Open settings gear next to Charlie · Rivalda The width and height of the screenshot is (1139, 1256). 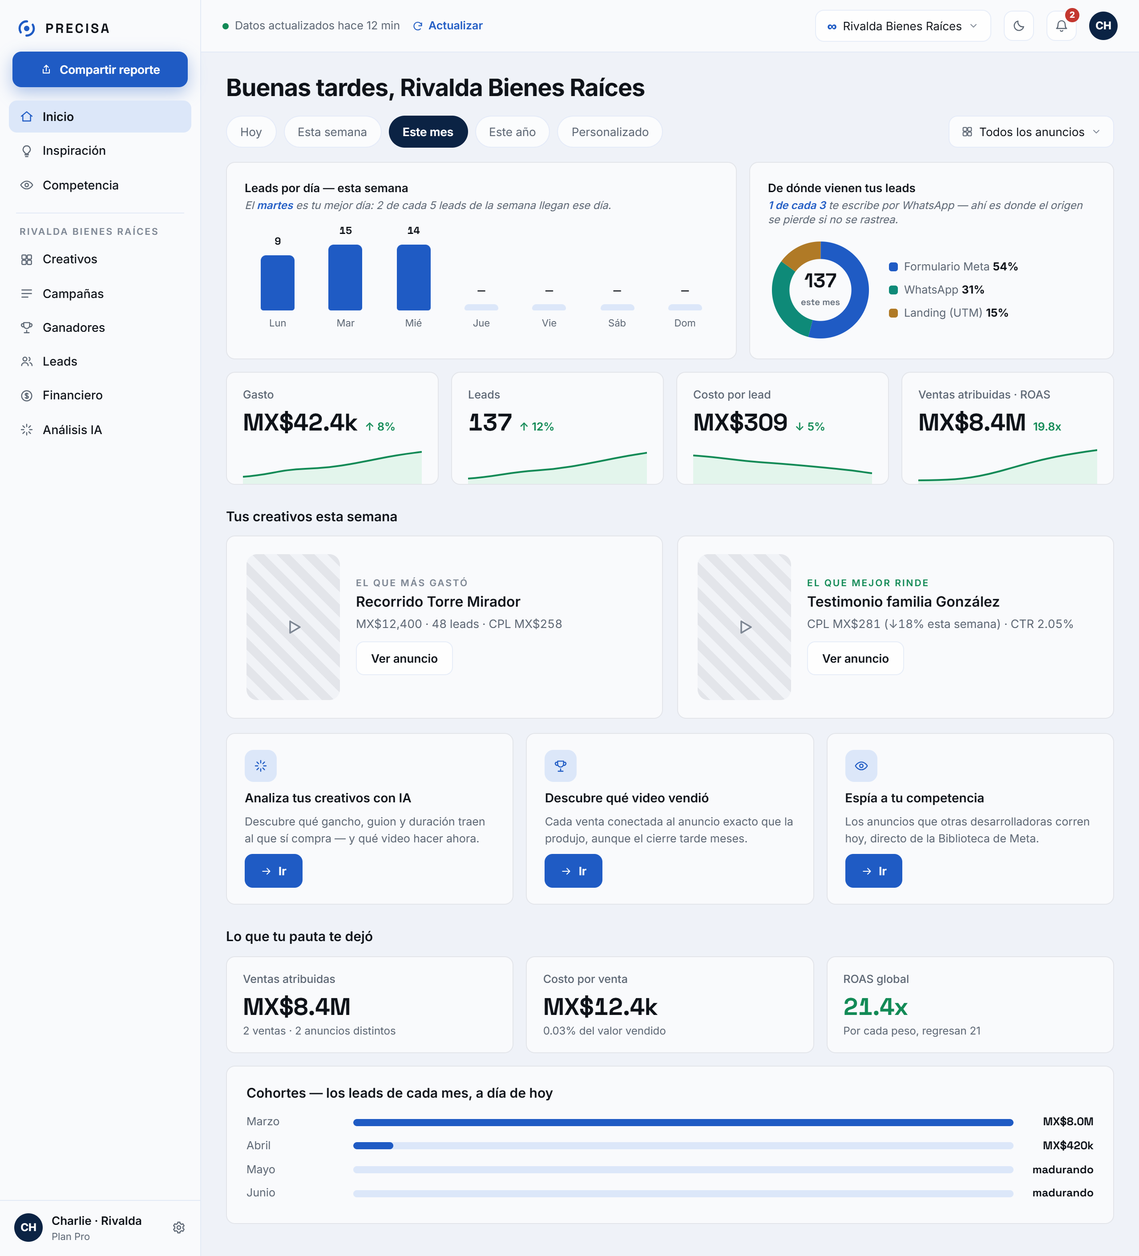[x=179, y=1227]
